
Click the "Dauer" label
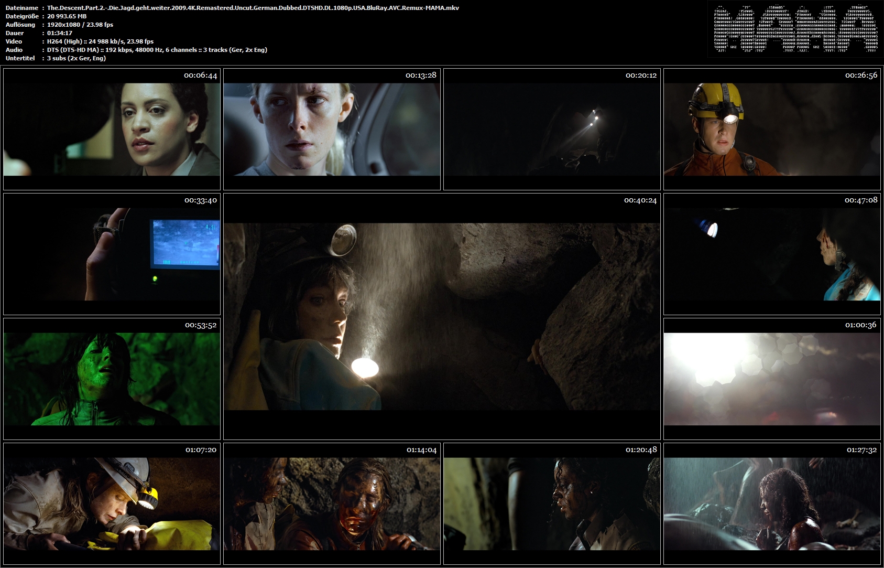[x=15, y=33]
